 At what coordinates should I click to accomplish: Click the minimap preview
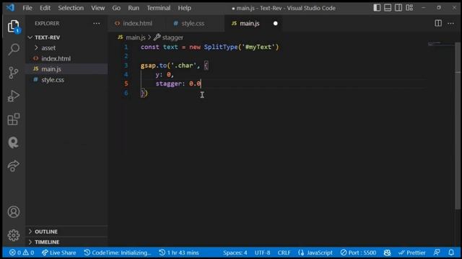coord(440,45)
